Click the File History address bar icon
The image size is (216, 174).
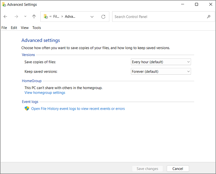pyautogui.click(x=46, y=17)
